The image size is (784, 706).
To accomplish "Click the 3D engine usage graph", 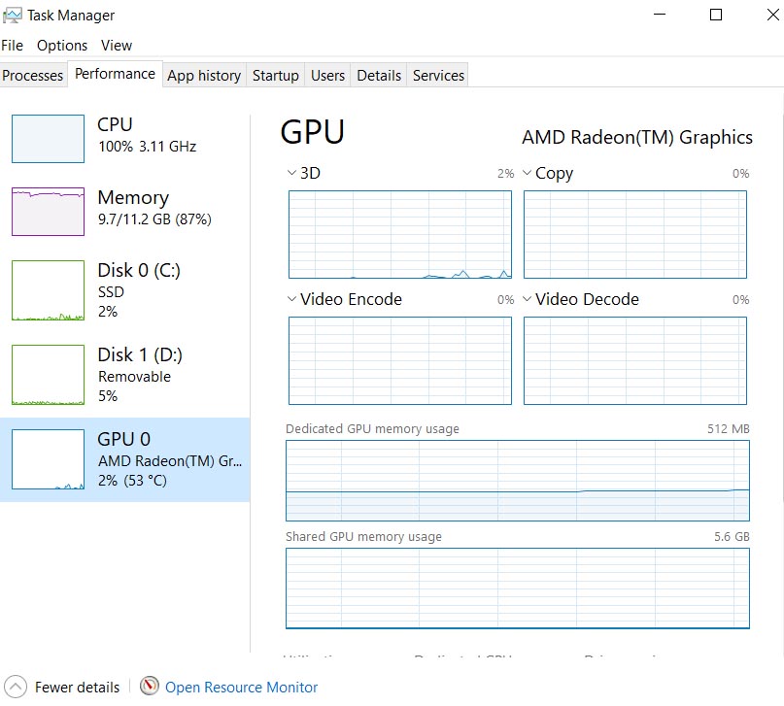I will click(400, 234).
